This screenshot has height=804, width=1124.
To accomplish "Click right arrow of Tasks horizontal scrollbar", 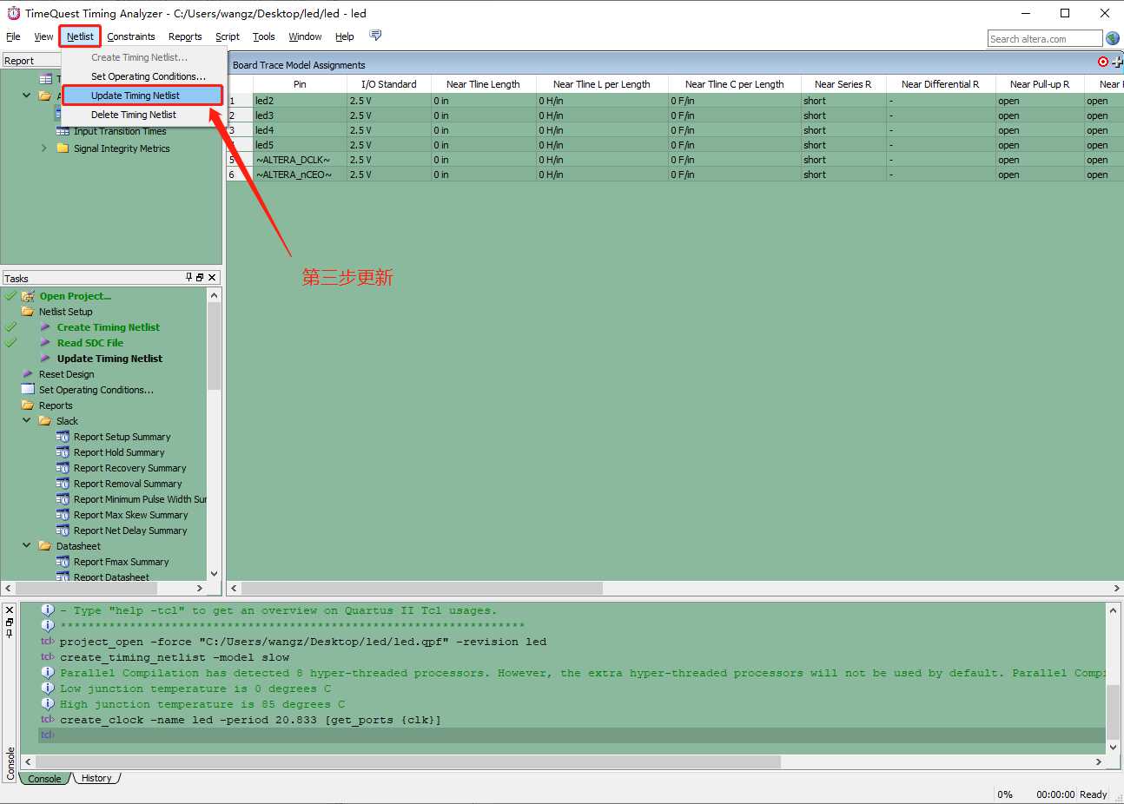I will click(200, 588).
